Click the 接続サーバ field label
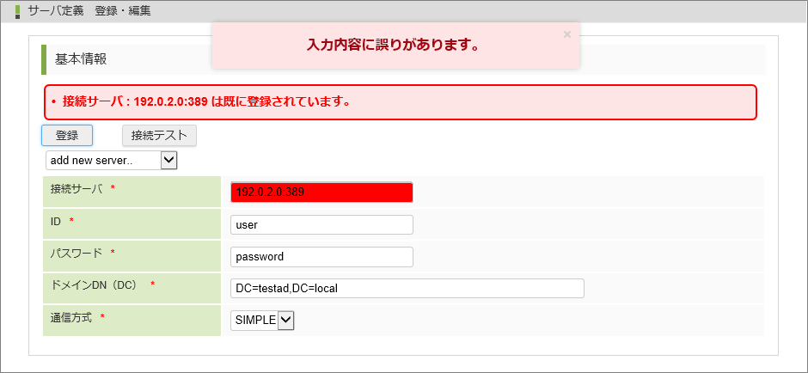The height and width of the screenshot is (373, 808). pyautogui.click(x=77, y=188)
